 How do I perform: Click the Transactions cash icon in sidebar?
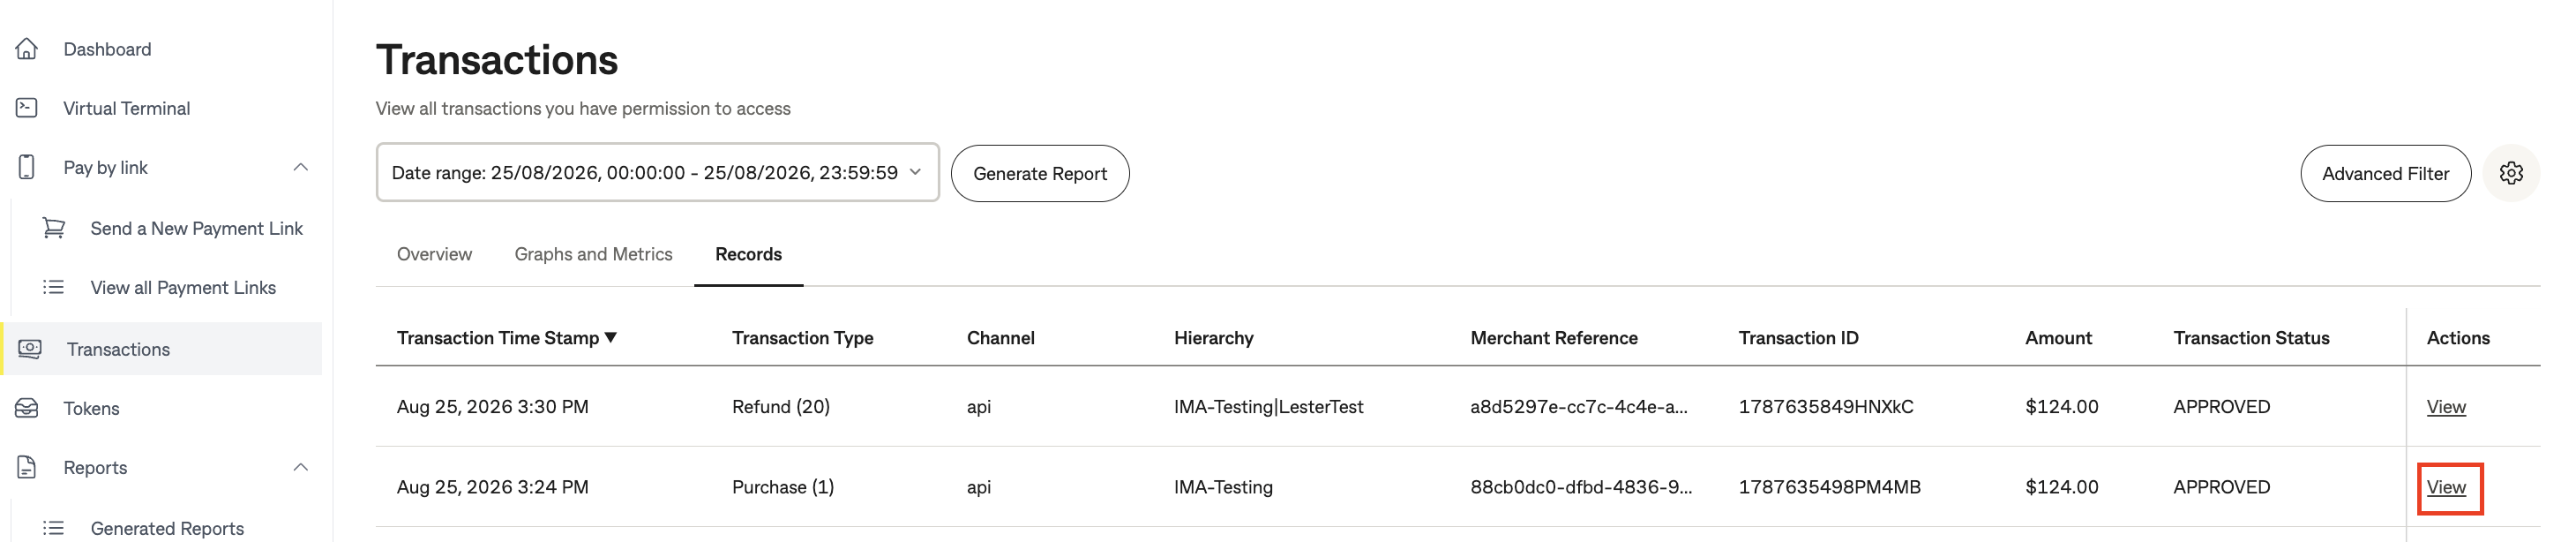pyautogui.click(x=30, y=349)
